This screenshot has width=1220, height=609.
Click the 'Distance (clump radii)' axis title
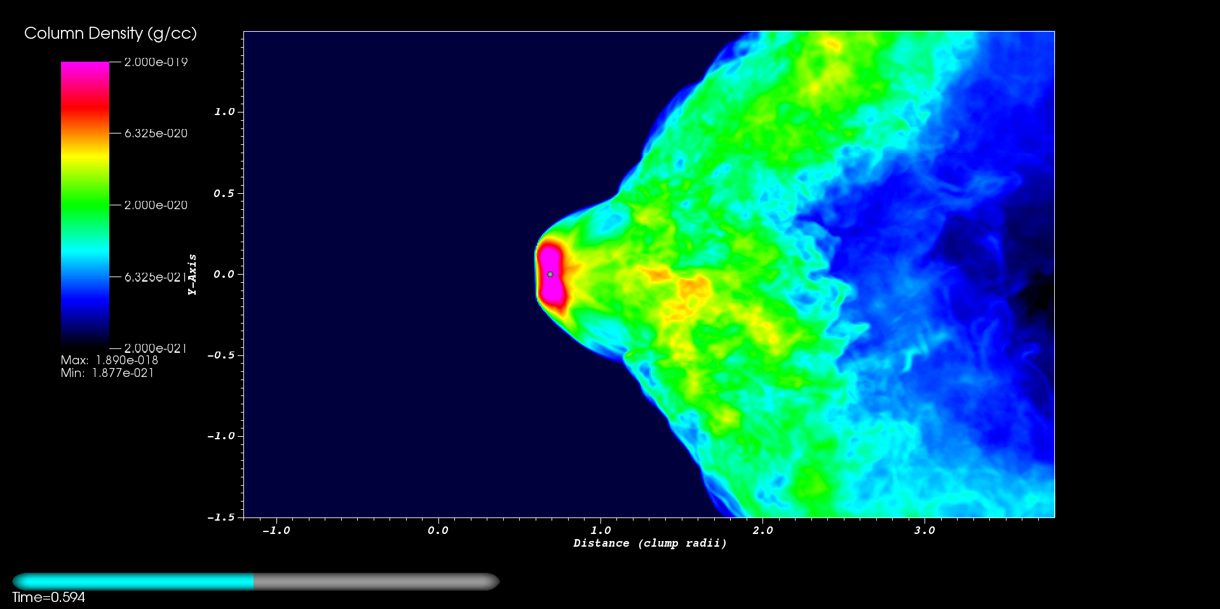[x=650, y=543]
